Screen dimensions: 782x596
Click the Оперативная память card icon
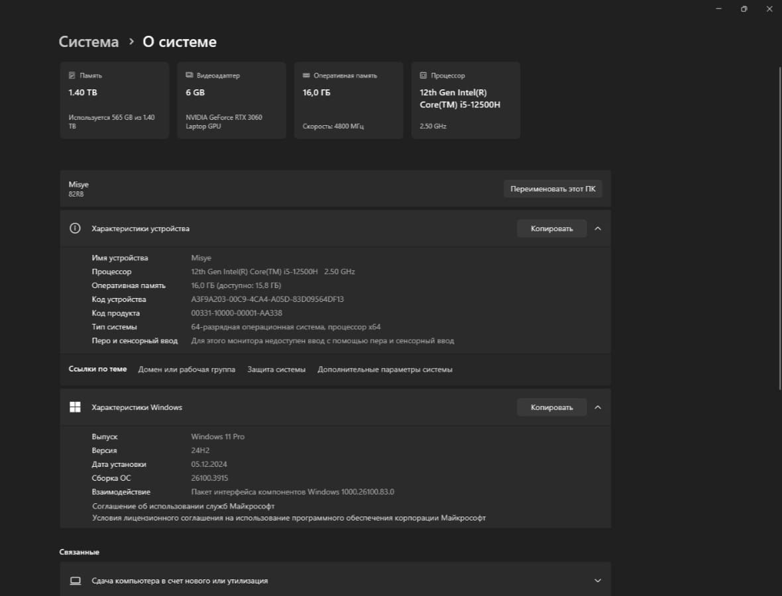tap(306, 75)
